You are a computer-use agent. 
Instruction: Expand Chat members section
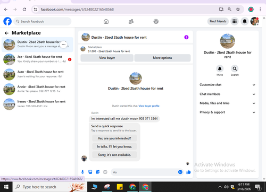click(228, 94)
